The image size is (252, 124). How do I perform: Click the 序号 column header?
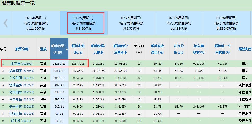[3, 49]
